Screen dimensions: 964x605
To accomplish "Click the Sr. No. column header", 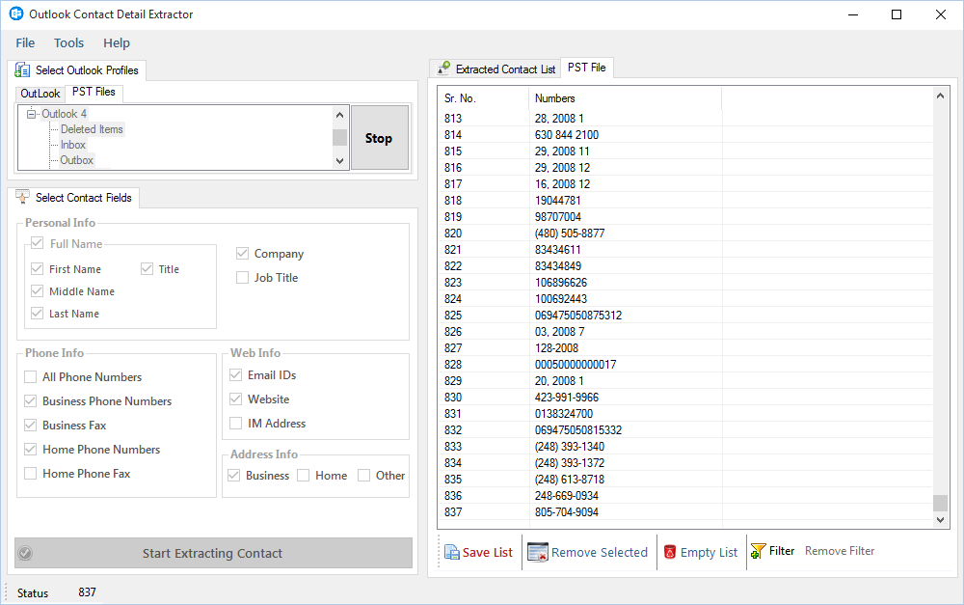I will click(x=483, y=98).
